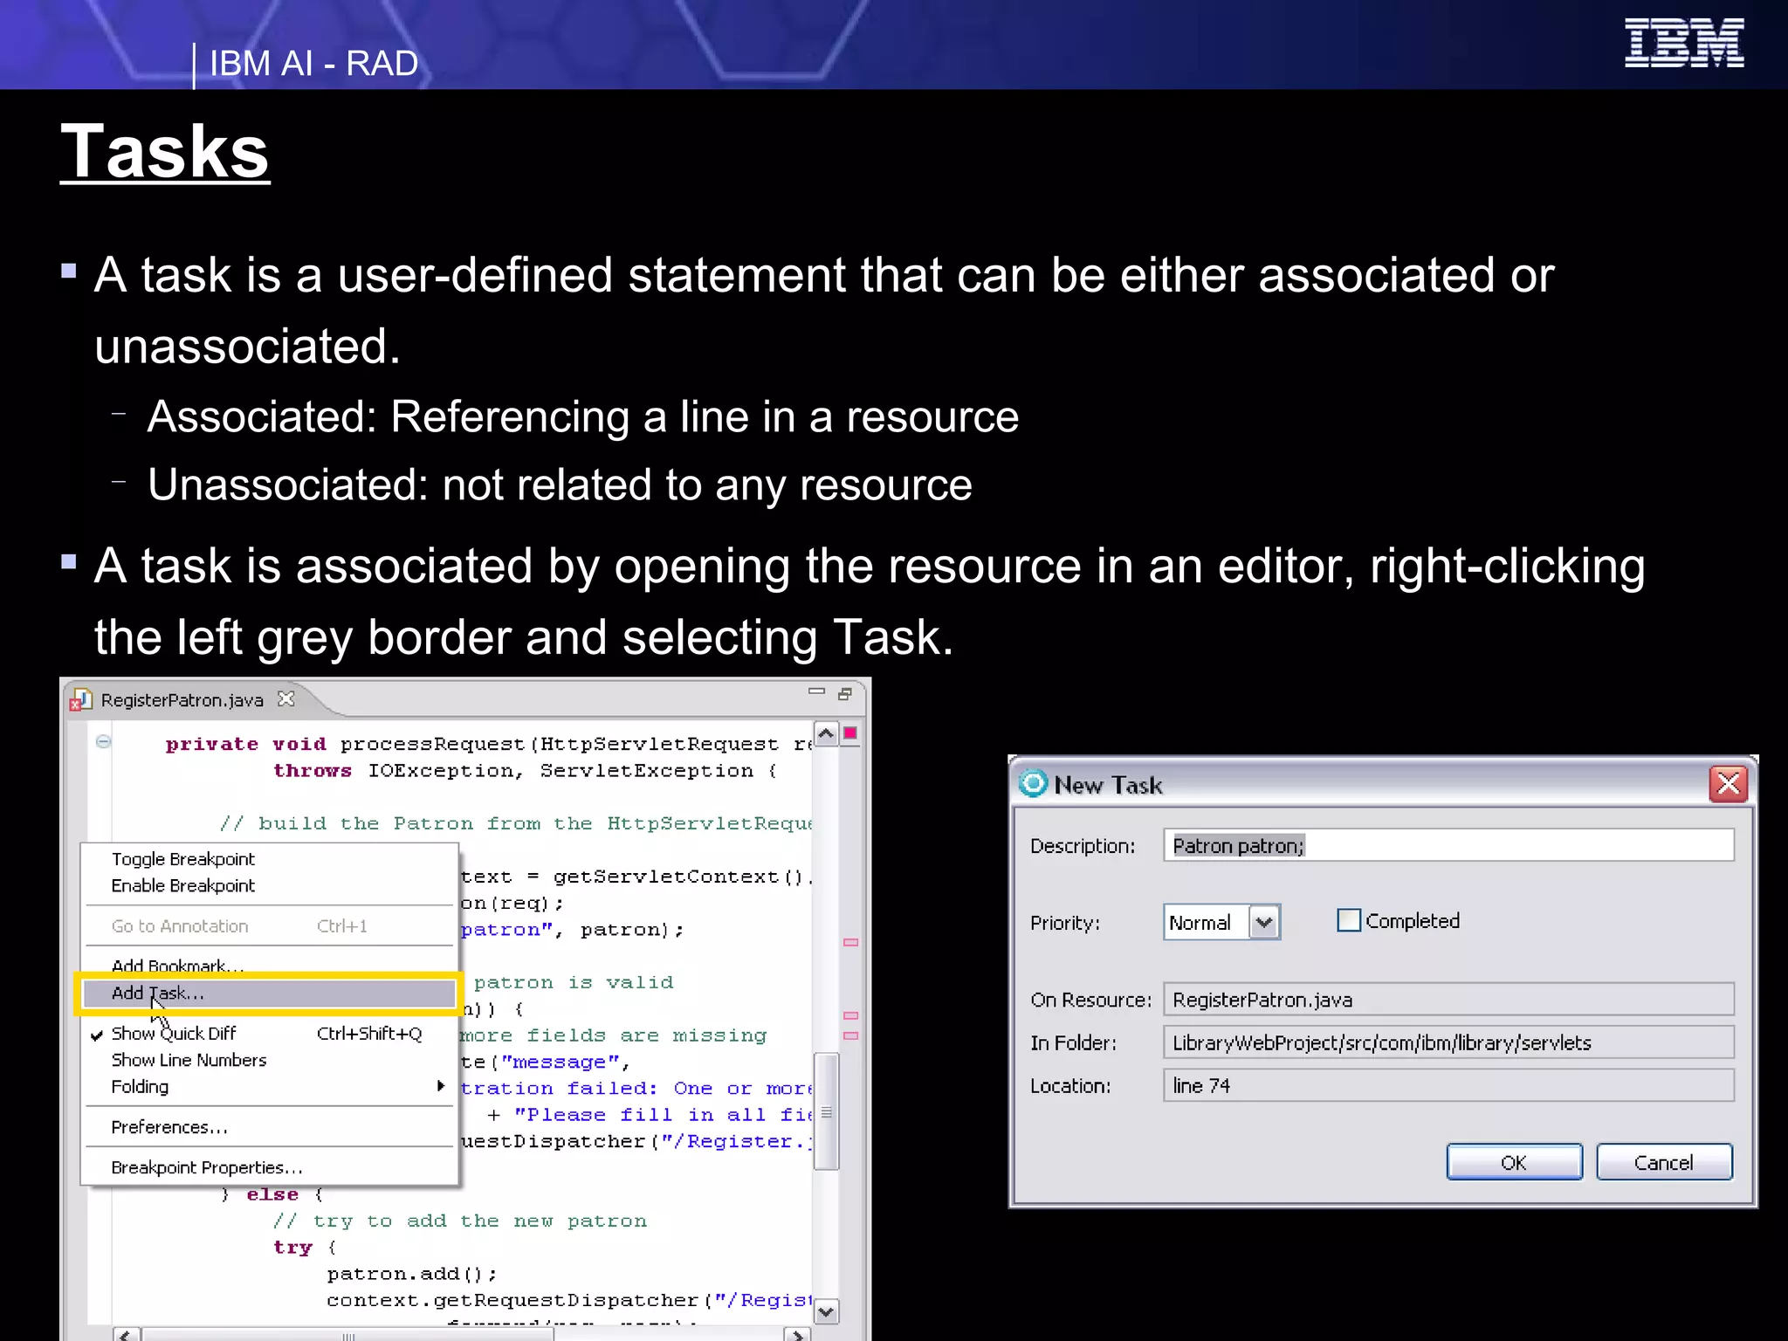Click the RegisterPatron.java file icon
1788x1341 pixels.
[81, 700]
